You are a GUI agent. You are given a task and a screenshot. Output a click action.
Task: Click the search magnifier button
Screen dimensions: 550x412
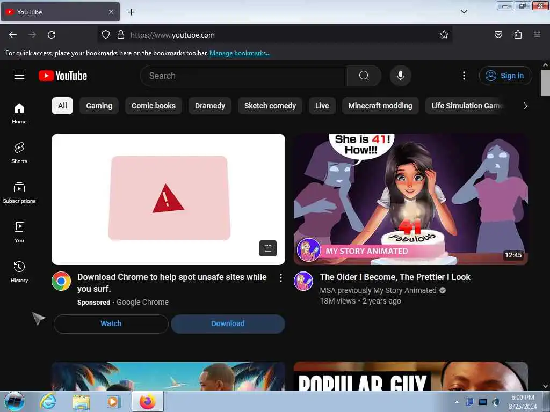click(x=364, y=76)
